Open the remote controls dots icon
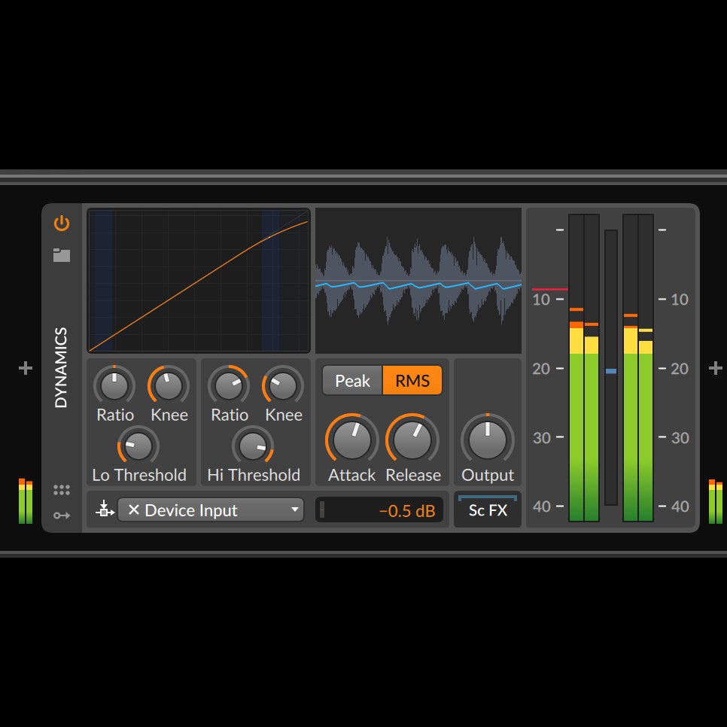 [x=62, y=490]
